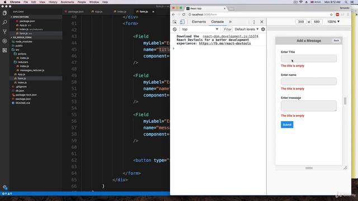This screenshot has height=201, width=358.
Task: Open the Bookmarks menu in macOS menu bar
Action: (x=67, y=2)
